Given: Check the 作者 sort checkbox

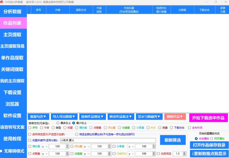Looking at the screenshot, I should tap(42, 128).
